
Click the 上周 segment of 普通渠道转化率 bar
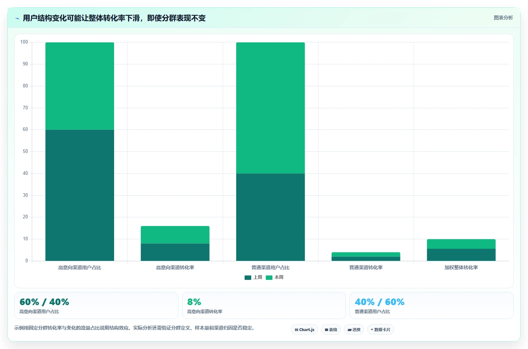366,259
